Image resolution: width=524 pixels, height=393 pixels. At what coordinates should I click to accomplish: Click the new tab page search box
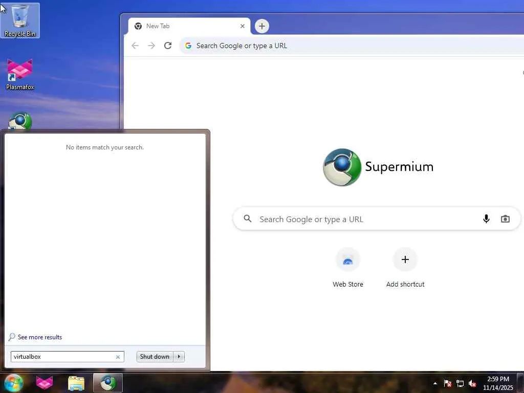coord(377,219)
